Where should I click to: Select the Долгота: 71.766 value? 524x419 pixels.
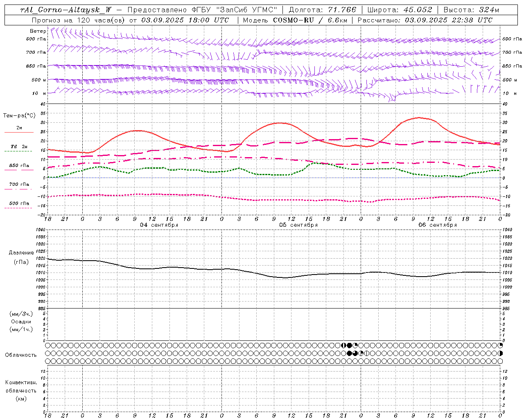[x=323, y=10]
